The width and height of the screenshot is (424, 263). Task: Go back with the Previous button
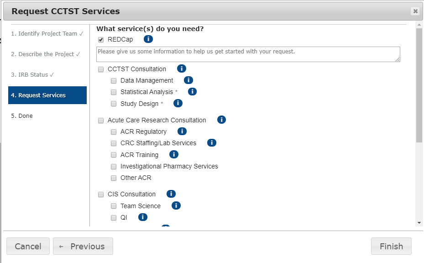click(x=83, y=246)
